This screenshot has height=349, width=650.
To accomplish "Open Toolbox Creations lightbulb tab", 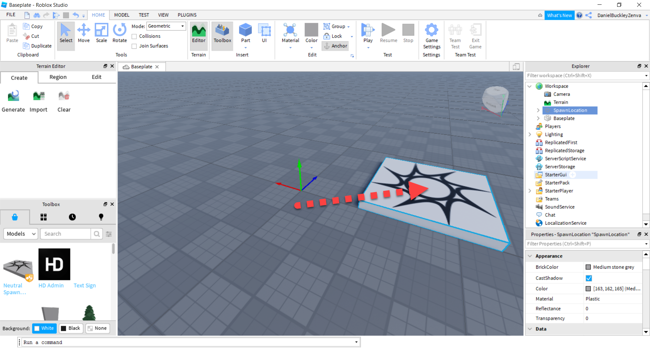I will pos(101,217).
